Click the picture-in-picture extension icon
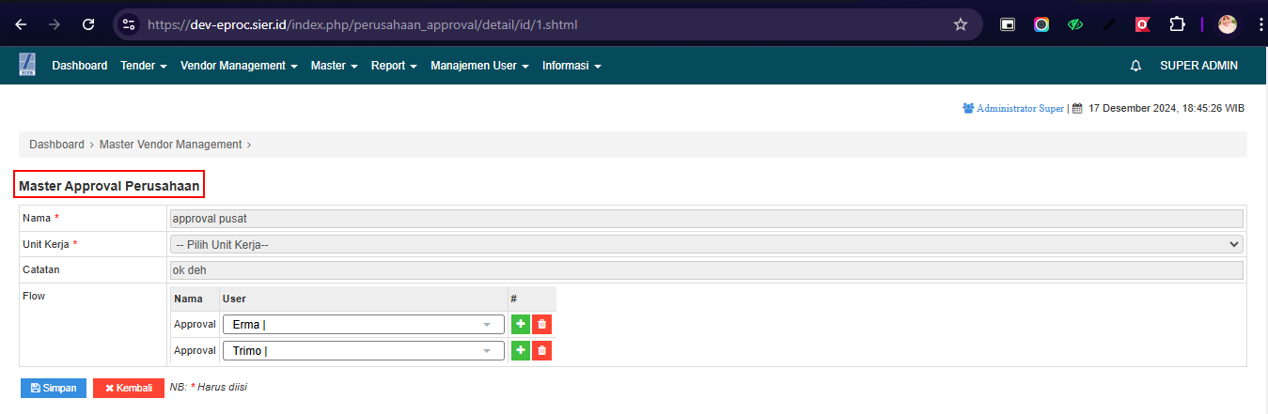 coord(1008,24)
